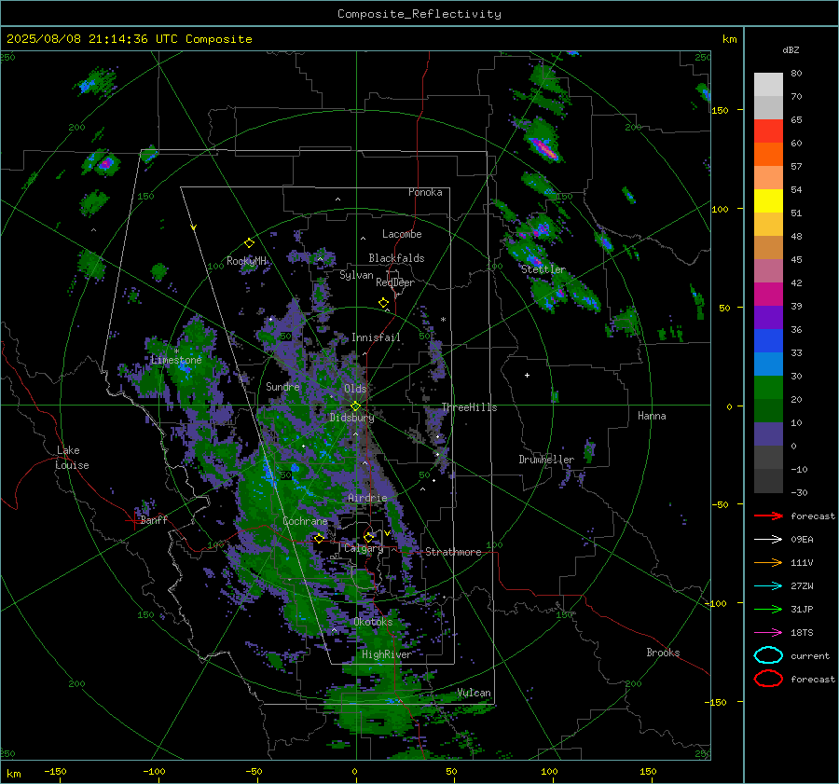This screenshot has height=784, width=839.
Task: Click the yellow diamond marker below Cochrane
Action: click(x=319, y=539)
